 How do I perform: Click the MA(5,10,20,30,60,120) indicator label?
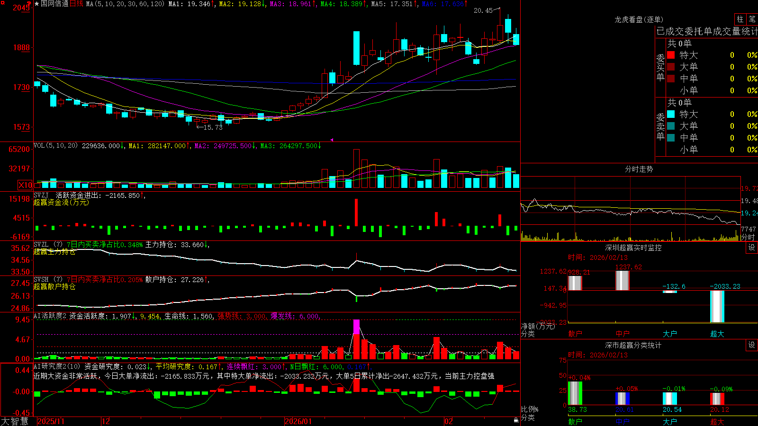[125, 4]
